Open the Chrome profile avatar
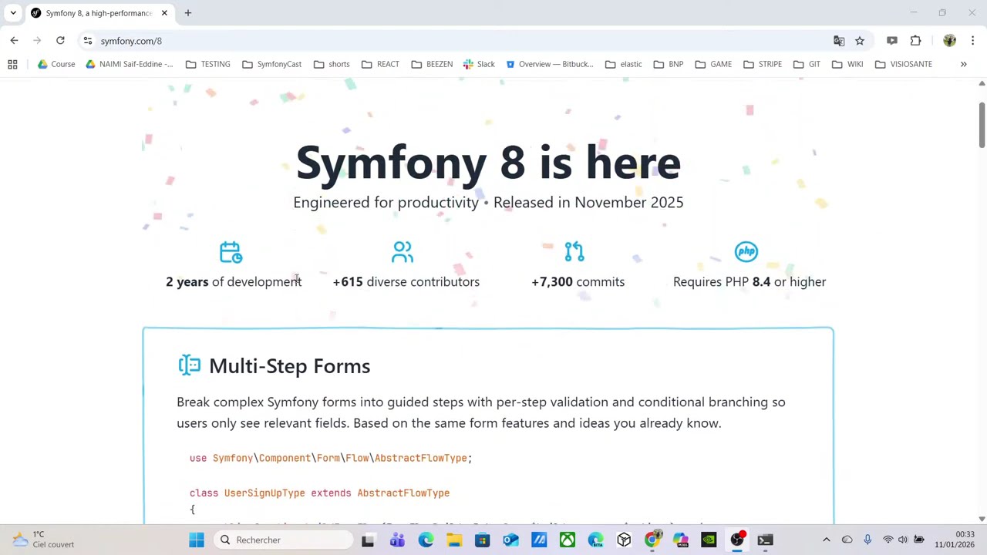Viewport: 987px width, 555px height. tap(949, 41)
